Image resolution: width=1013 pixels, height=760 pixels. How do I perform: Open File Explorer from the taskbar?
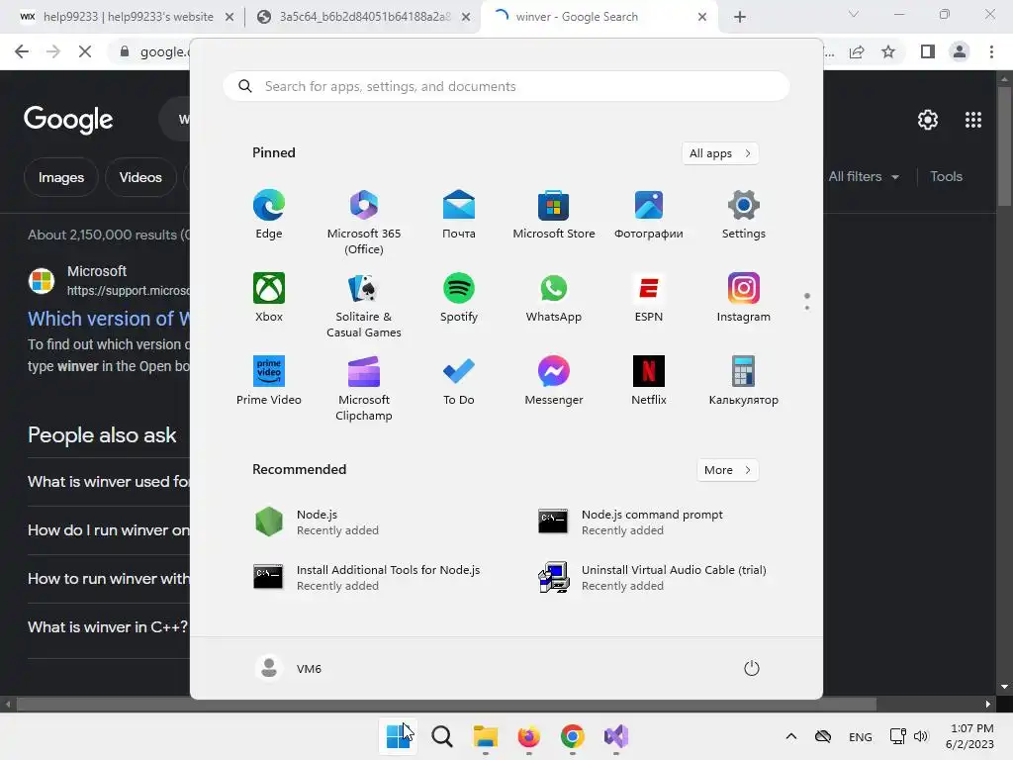coord(485,736)
